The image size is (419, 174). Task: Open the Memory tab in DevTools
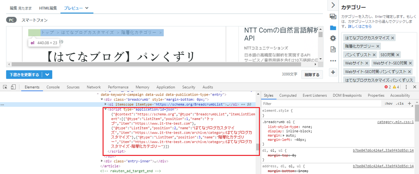pyautogui.click(x=142, y=87)
